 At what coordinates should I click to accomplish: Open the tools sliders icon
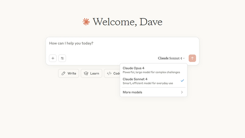(x=62, y=58)
